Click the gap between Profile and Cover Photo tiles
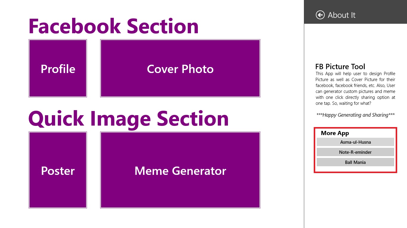The image size is (407, 228). coord(94,68)
